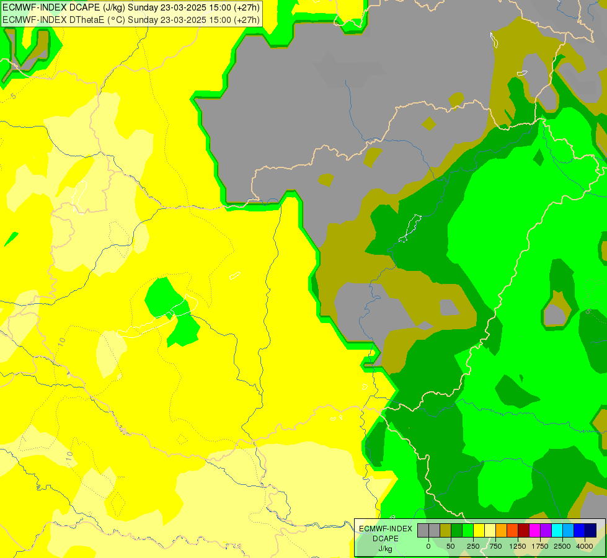Click ECMWF-INDEX text inside the legend box
Viewport: 607px width, 558px height.
tap(386, 529)
